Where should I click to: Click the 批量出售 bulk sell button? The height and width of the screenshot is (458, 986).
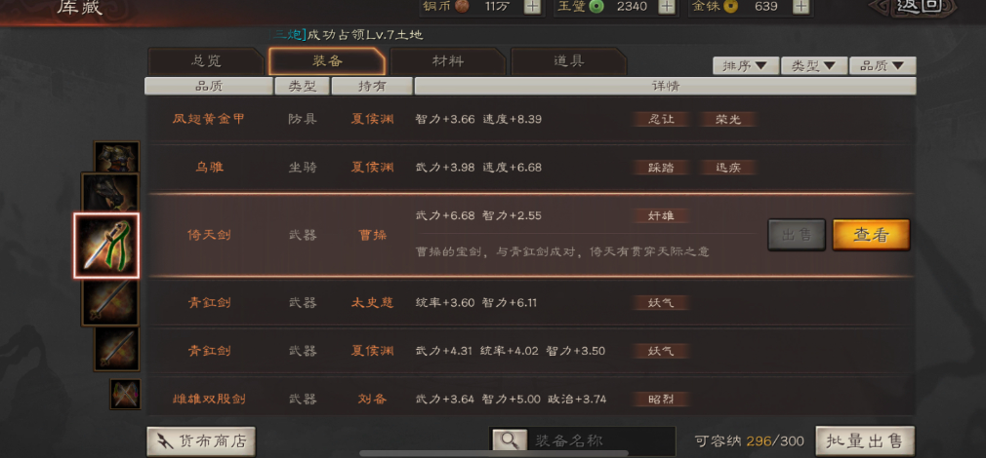pyautogui.click(x=865, y=441)
